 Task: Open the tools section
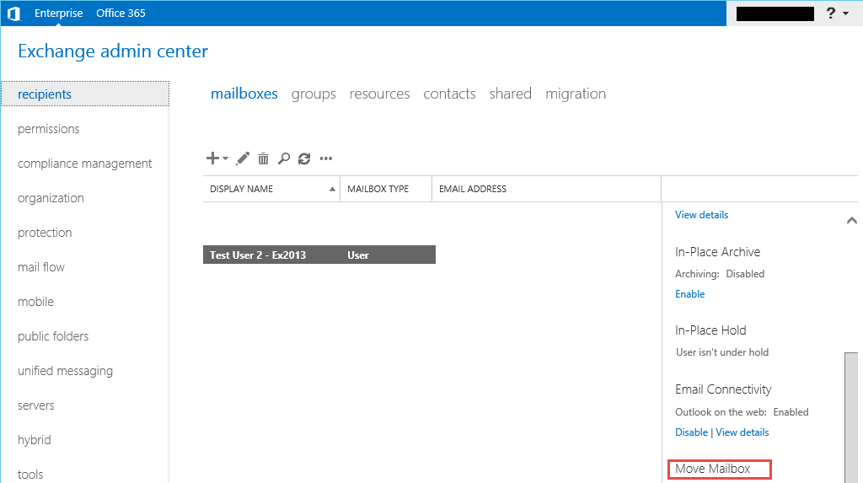[30, 475]
